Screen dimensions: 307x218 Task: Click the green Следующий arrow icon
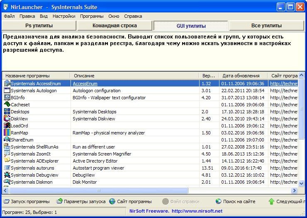(x=271, y=201)
